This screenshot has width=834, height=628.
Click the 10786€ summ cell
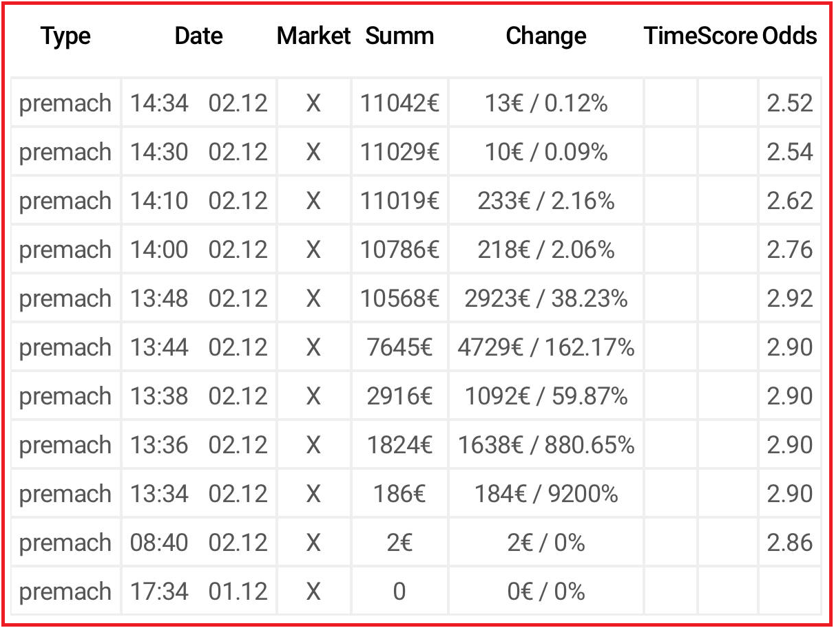click(399, 250)
